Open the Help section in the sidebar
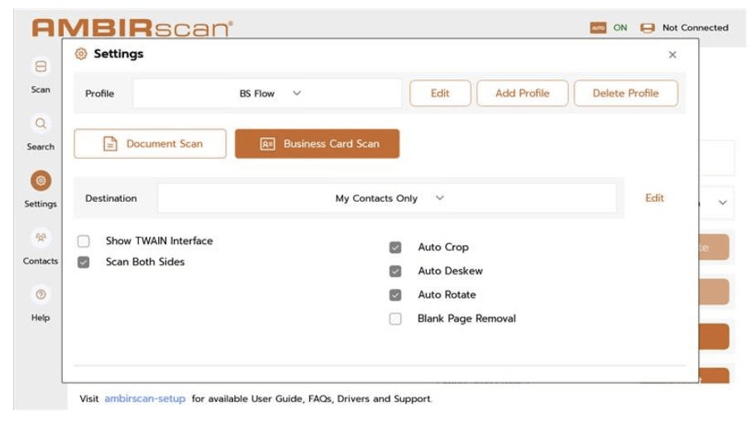 tap(41, 304)
